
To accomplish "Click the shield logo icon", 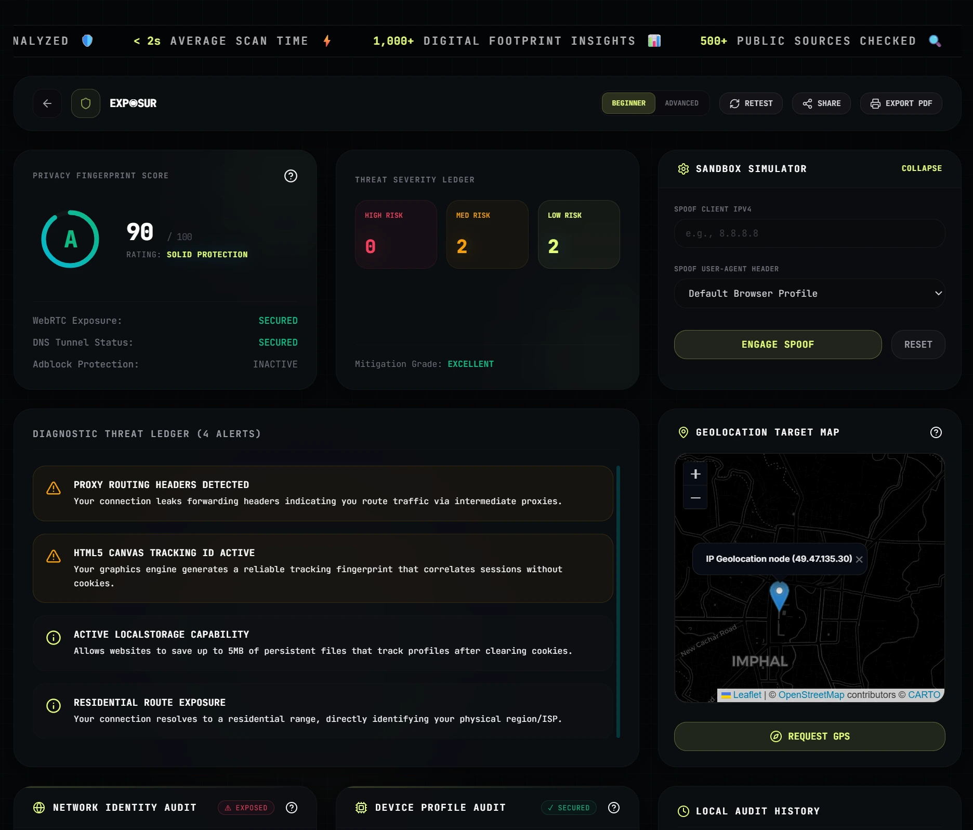I will (x=86, y=103).
